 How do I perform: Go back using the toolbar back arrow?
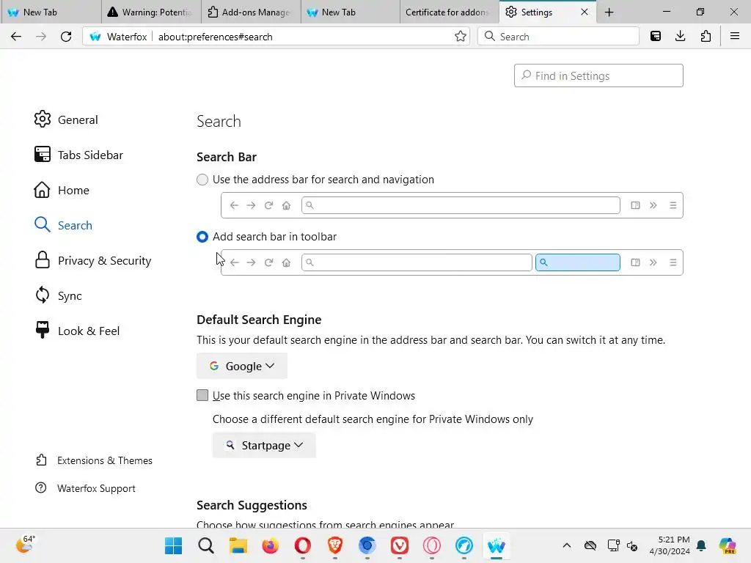point(16,37)
